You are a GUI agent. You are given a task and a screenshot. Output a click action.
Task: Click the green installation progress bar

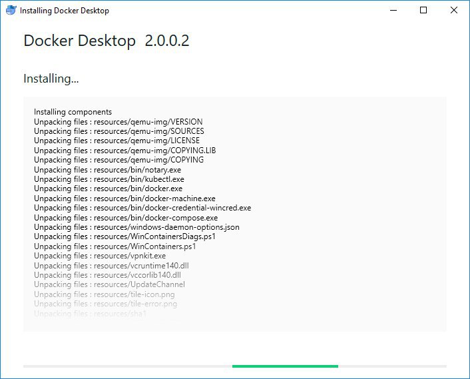point(285,366)
